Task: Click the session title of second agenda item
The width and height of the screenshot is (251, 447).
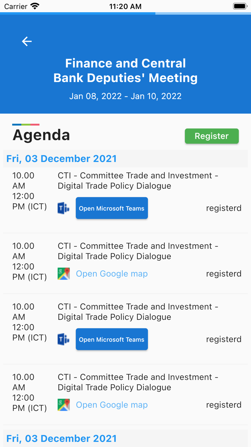Action: [x=138, y=251]
